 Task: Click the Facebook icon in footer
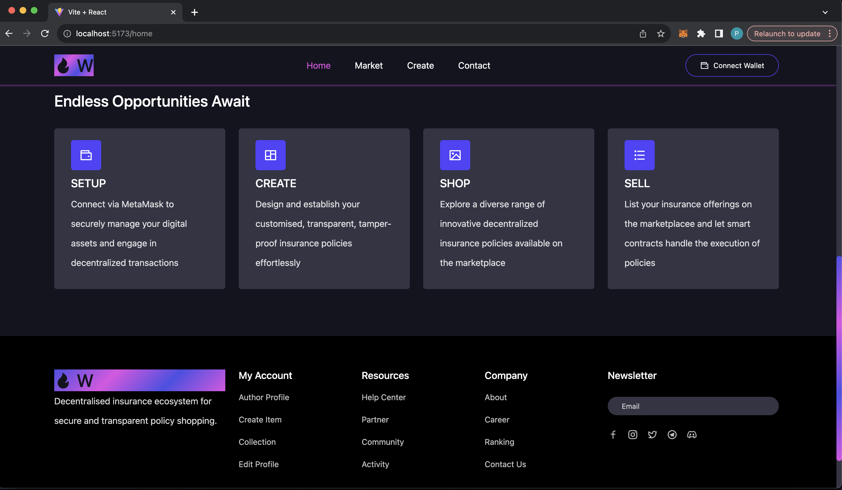point(613,435)
